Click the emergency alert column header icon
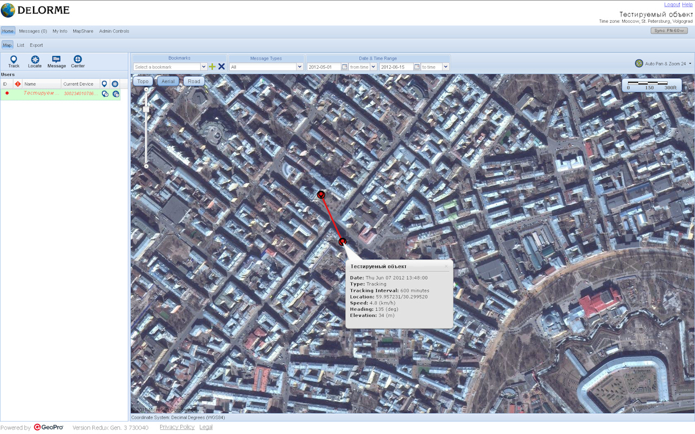Image resolution: width=695 pixels, height=434 pixels. click(x=17, y=84)
